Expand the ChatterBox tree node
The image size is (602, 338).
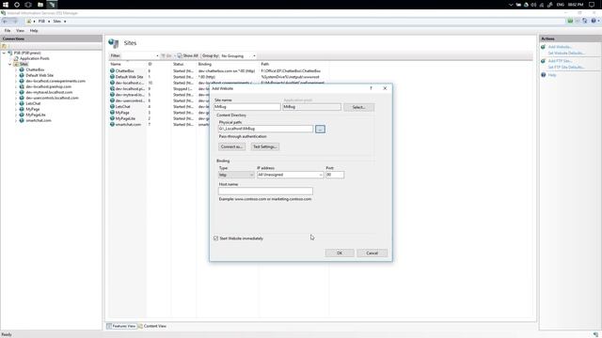tap(16, 69)
